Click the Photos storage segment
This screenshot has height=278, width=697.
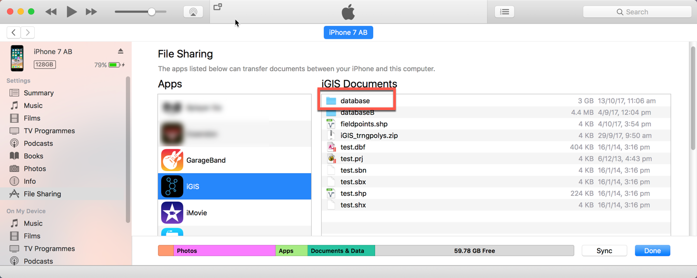[x=224, y=251]
